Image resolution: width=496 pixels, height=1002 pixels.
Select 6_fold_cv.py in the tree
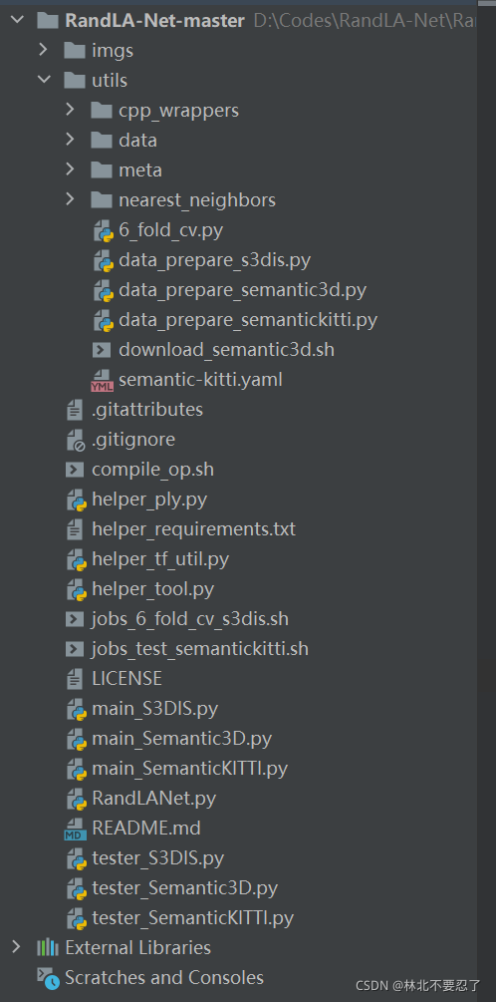pos(170,230)
